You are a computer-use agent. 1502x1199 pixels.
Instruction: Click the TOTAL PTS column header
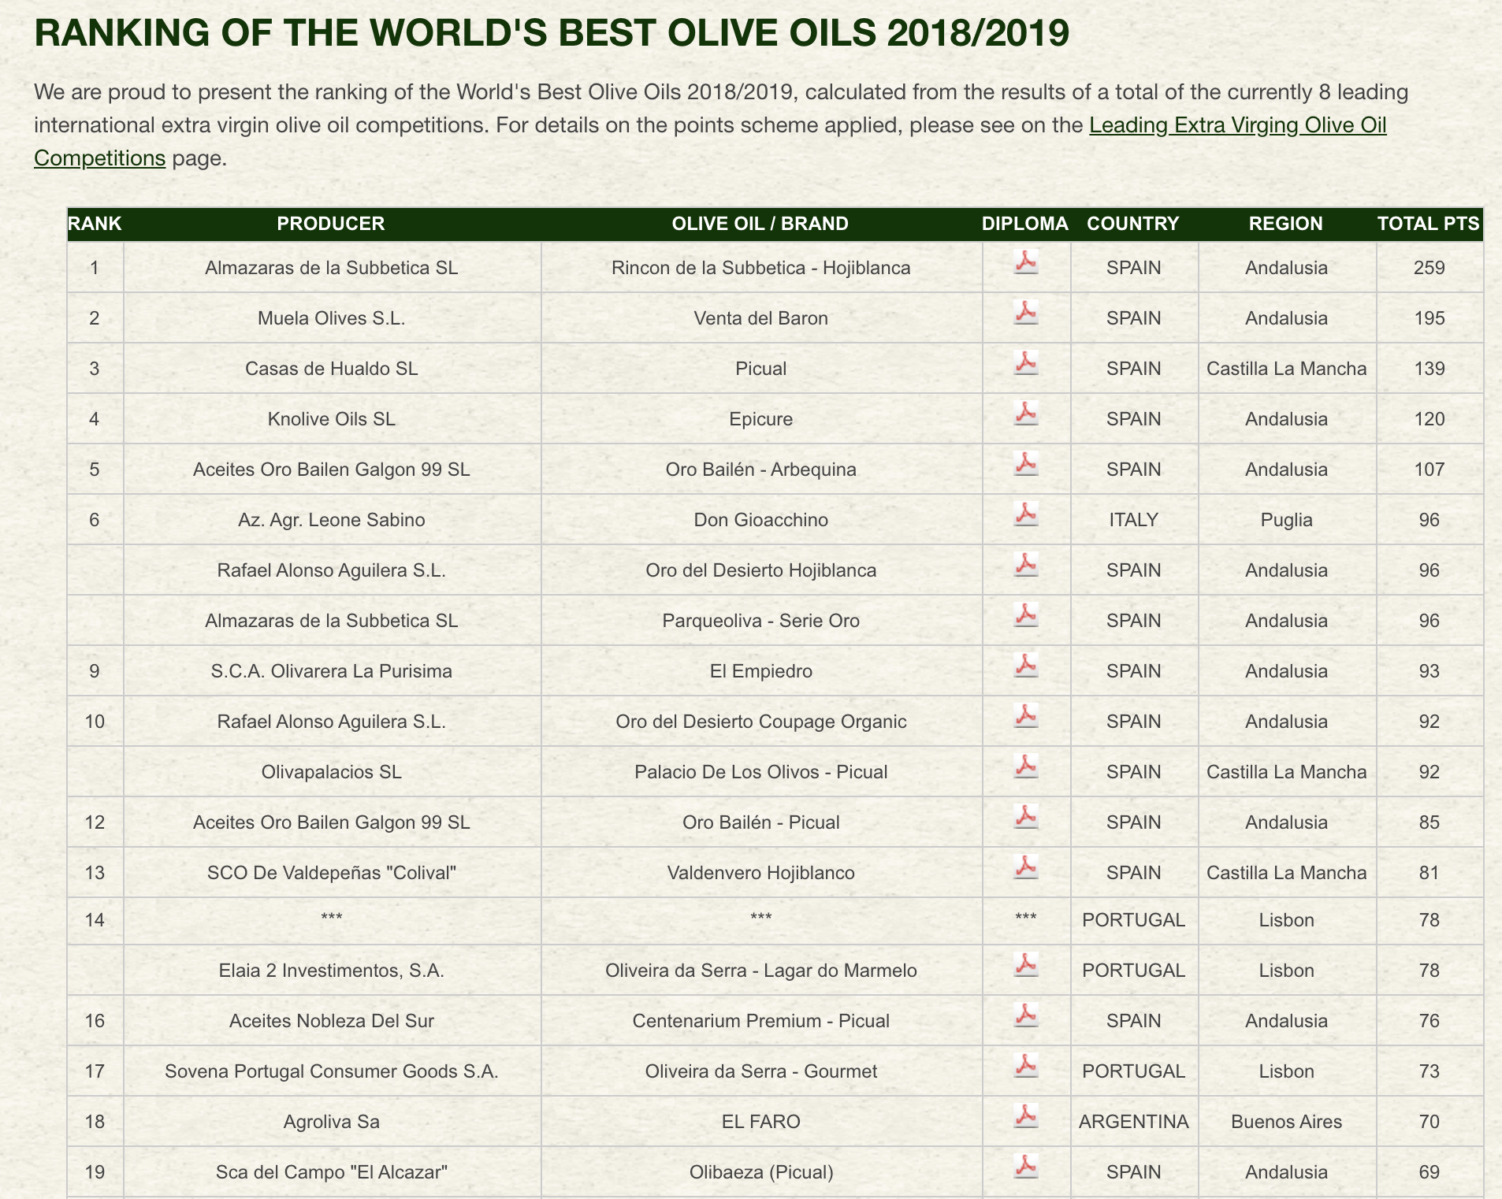tap(1429, 224)
